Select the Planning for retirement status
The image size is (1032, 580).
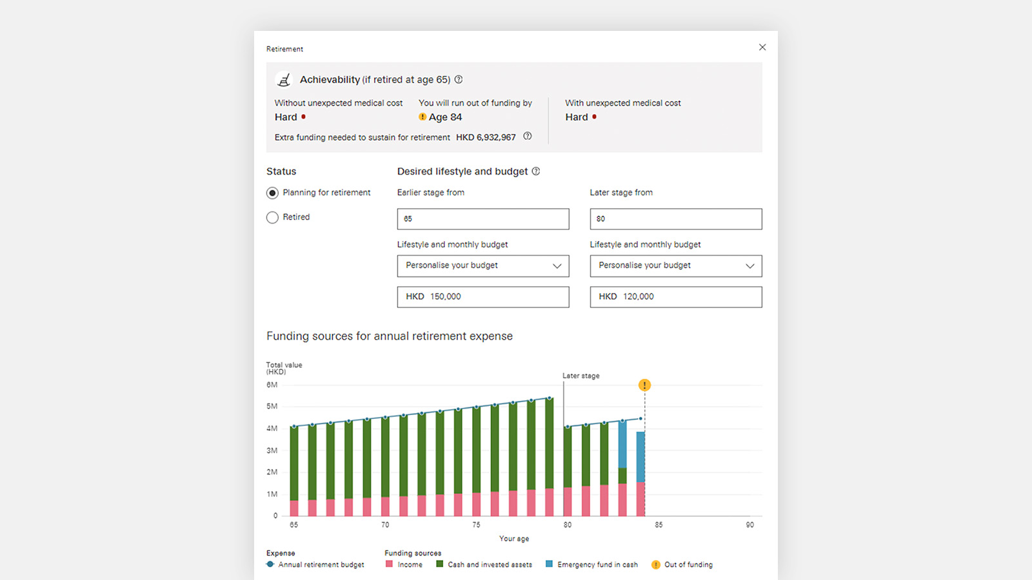coord(272,193)
